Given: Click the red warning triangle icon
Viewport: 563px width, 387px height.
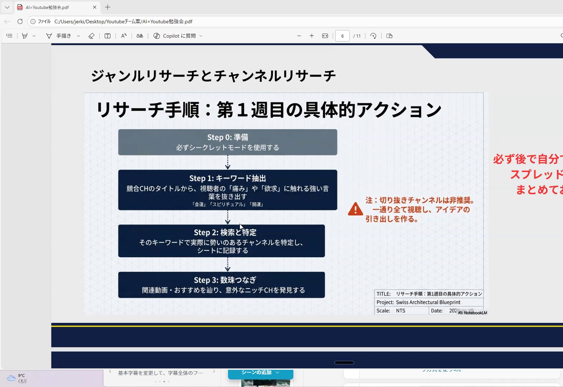Looking at the screenshot, I should pos(355,209).
